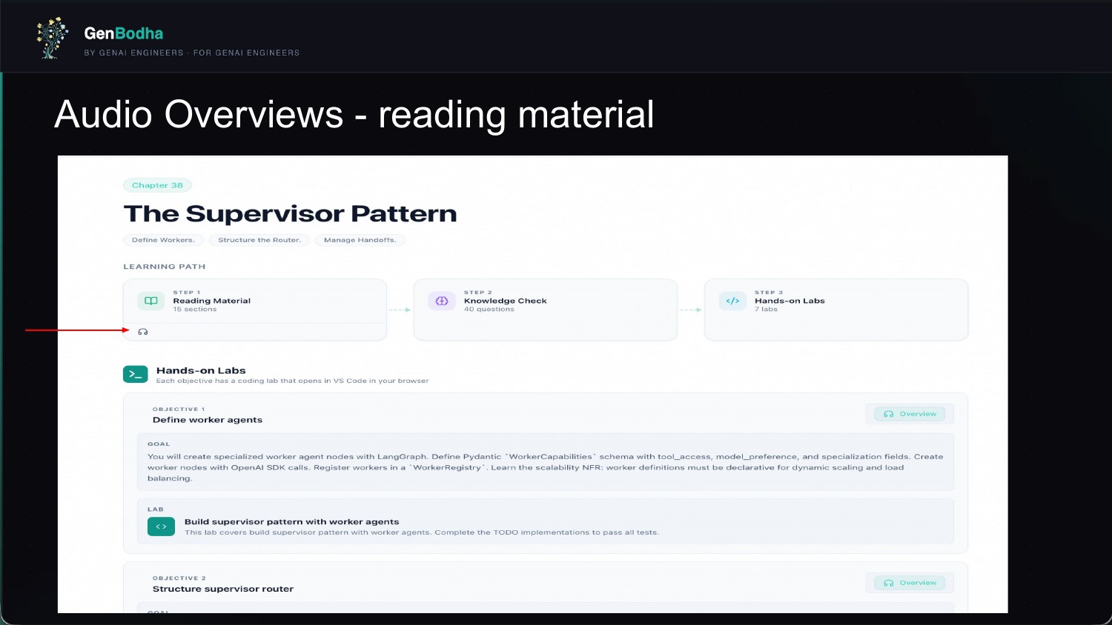
Task: Select the Chapter 38 badge
Action: coord(157,185)
